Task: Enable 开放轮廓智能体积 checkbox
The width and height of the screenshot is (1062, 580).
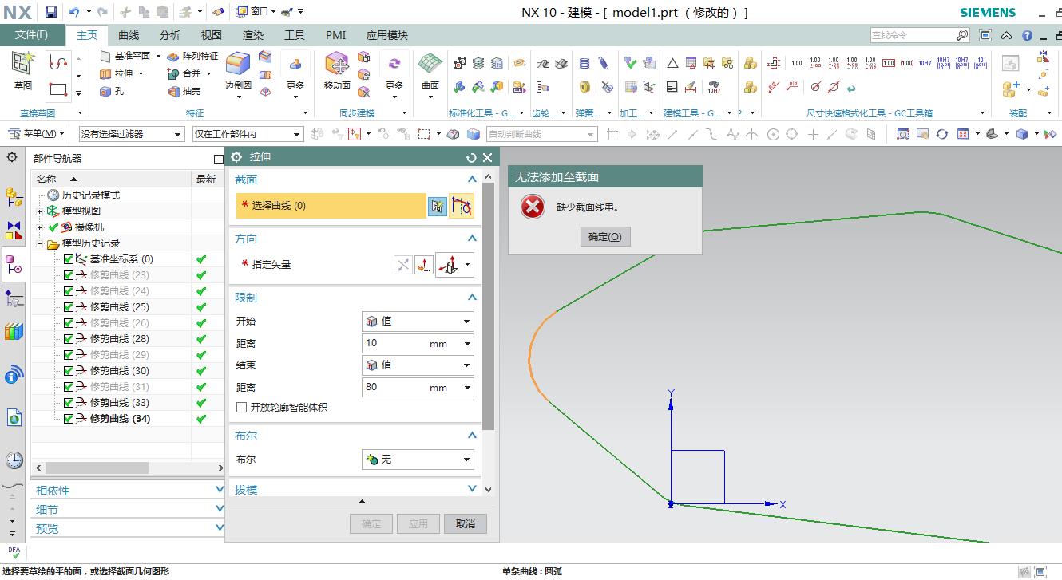Action: click(x=241, y=408)
